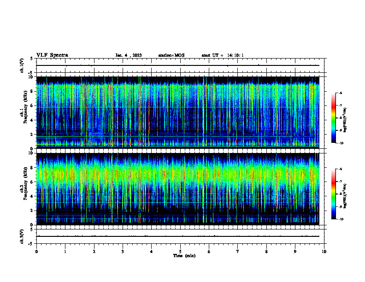Click the ch.1 'Frequency (kHz)' axis label
Image resolution: width=365 pixels, height=282 pixels.
coord(25,107)
